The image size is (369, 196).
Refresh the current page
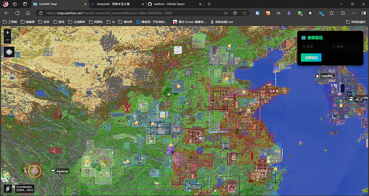[x=17, y=13]
